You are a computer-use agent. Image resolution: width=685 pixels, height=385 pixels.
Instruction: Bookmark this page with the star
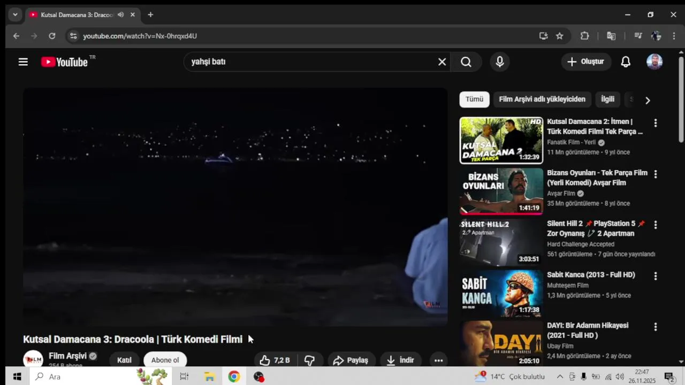point(560,36)
